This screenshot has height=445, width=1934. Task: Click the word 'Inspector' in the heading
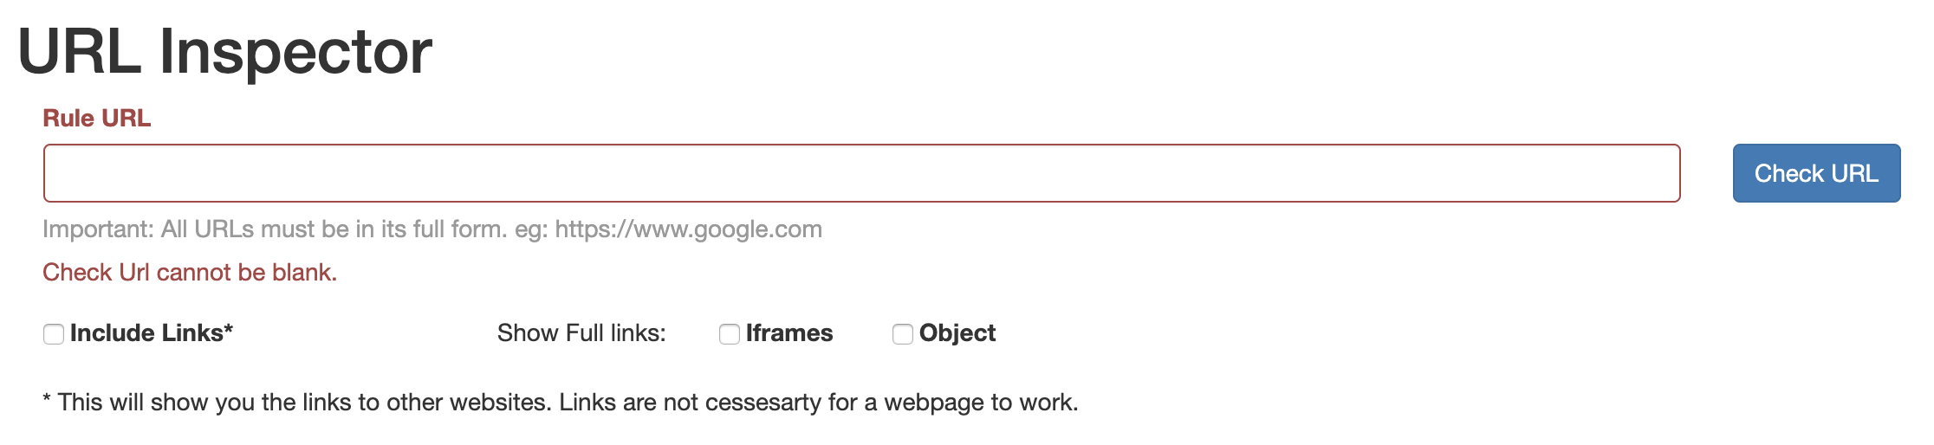(x=295, y=52)
